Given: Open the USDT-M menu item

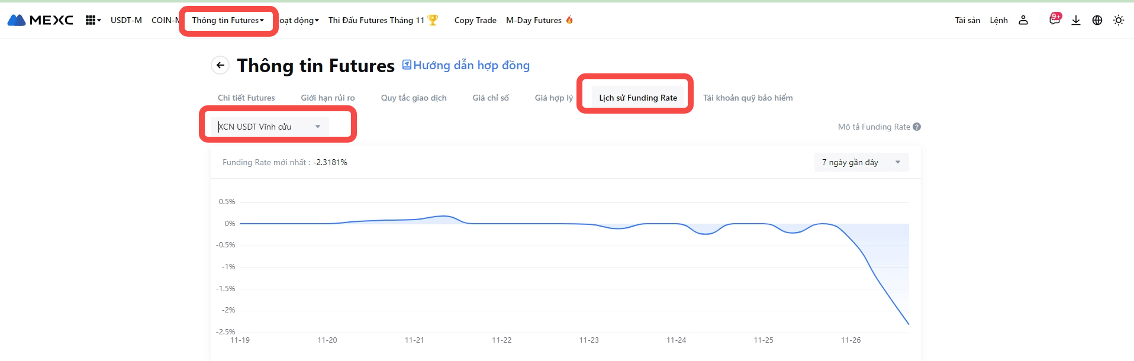Looking at the screenshot, I should point(126,20).
